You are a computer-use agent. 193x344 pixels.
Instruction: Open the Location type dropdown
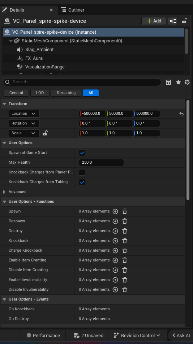tap(24, 114)
